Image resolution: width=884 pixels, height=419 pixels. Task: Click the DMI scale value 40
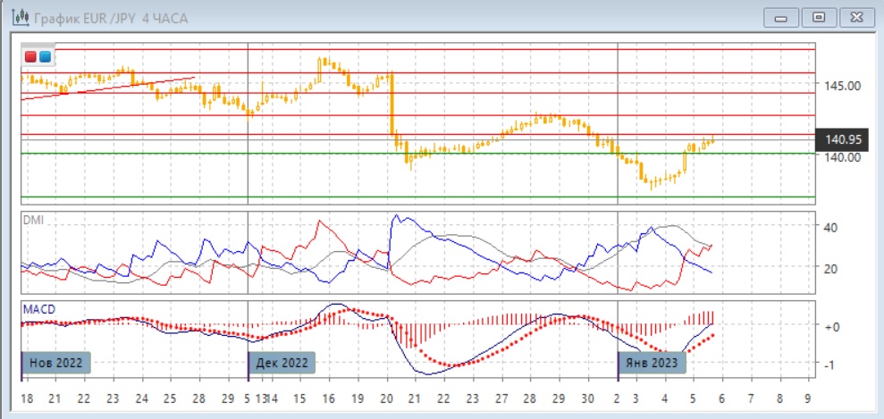pyautogui.click(x=829, y=227)
